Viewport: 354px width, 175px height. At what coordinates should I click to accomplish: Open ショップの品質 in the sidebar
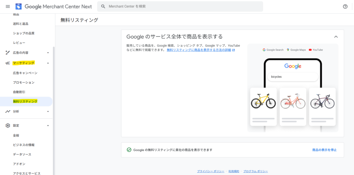click(24, 33)
